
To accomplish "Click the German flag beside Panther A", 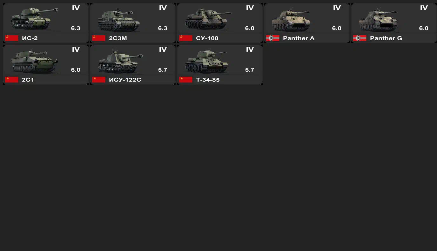I will (x=273, y=38).
